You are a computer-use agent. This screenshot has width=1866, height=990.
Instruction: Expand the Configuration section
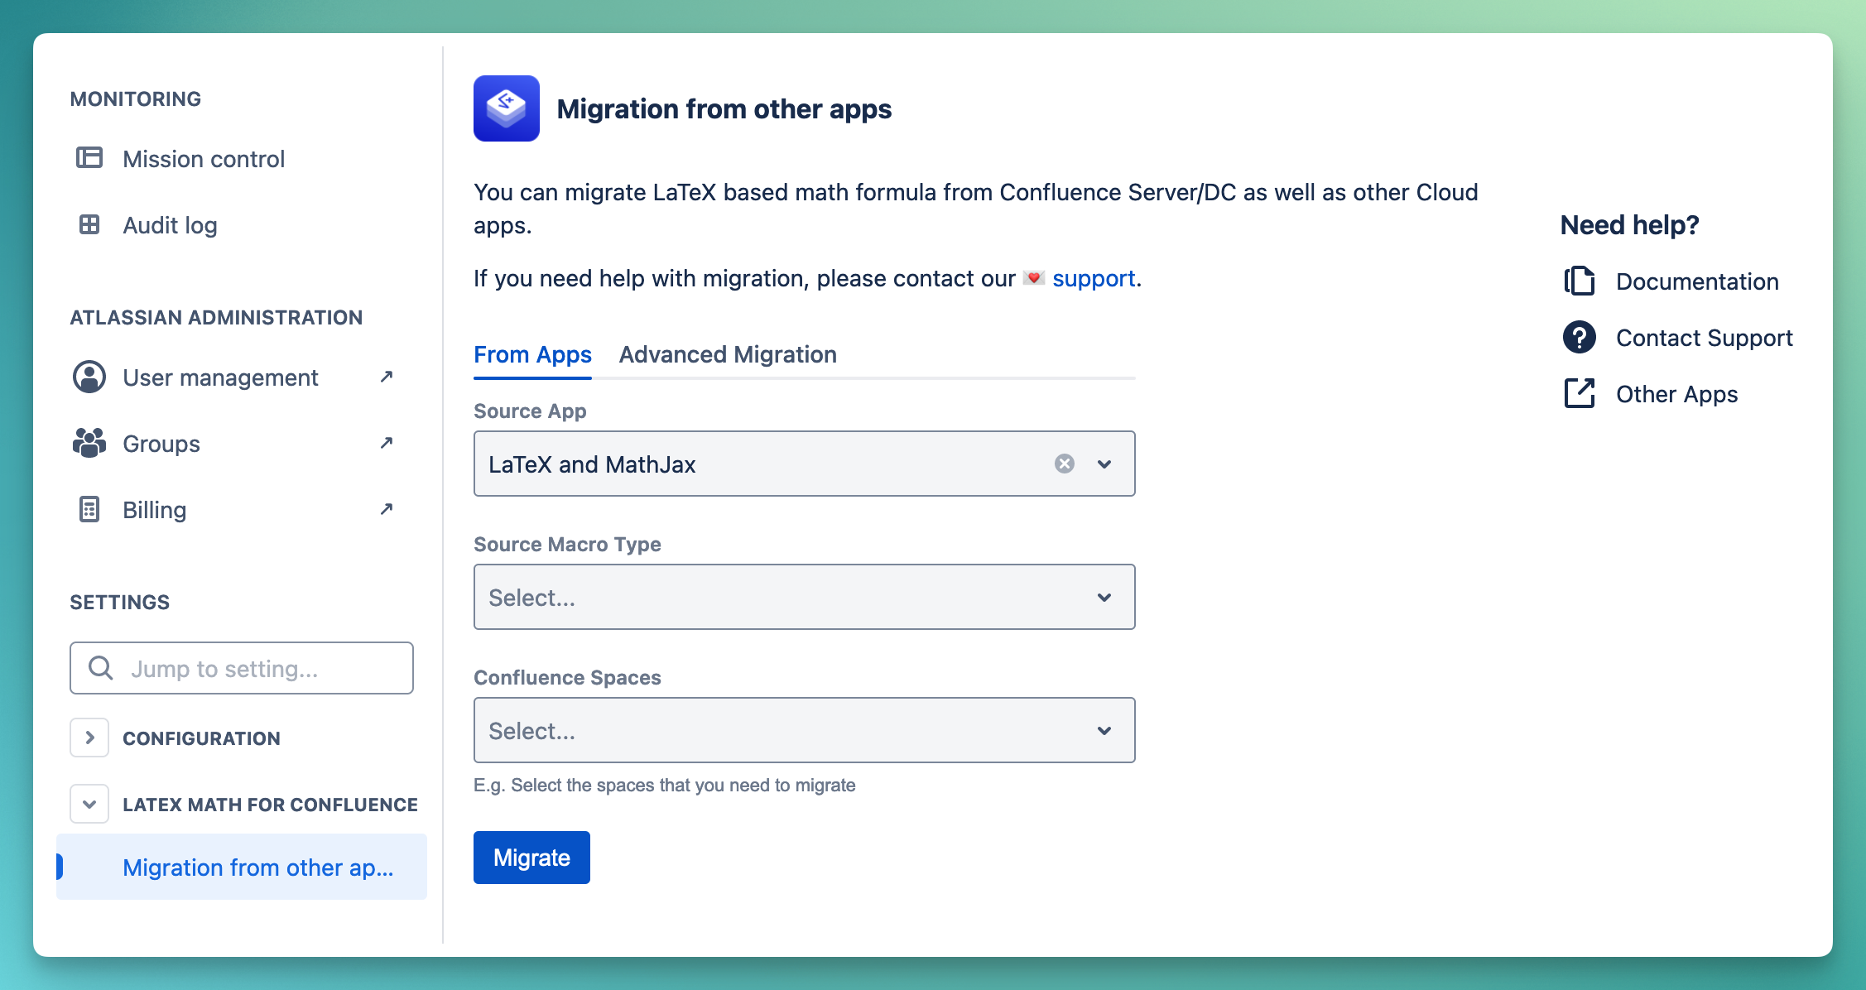pyautogui.click(x=91, y=737)
